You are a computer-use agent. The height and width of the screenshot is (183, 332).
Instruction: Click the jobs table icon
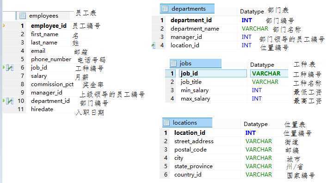click(x=173, y=63)
